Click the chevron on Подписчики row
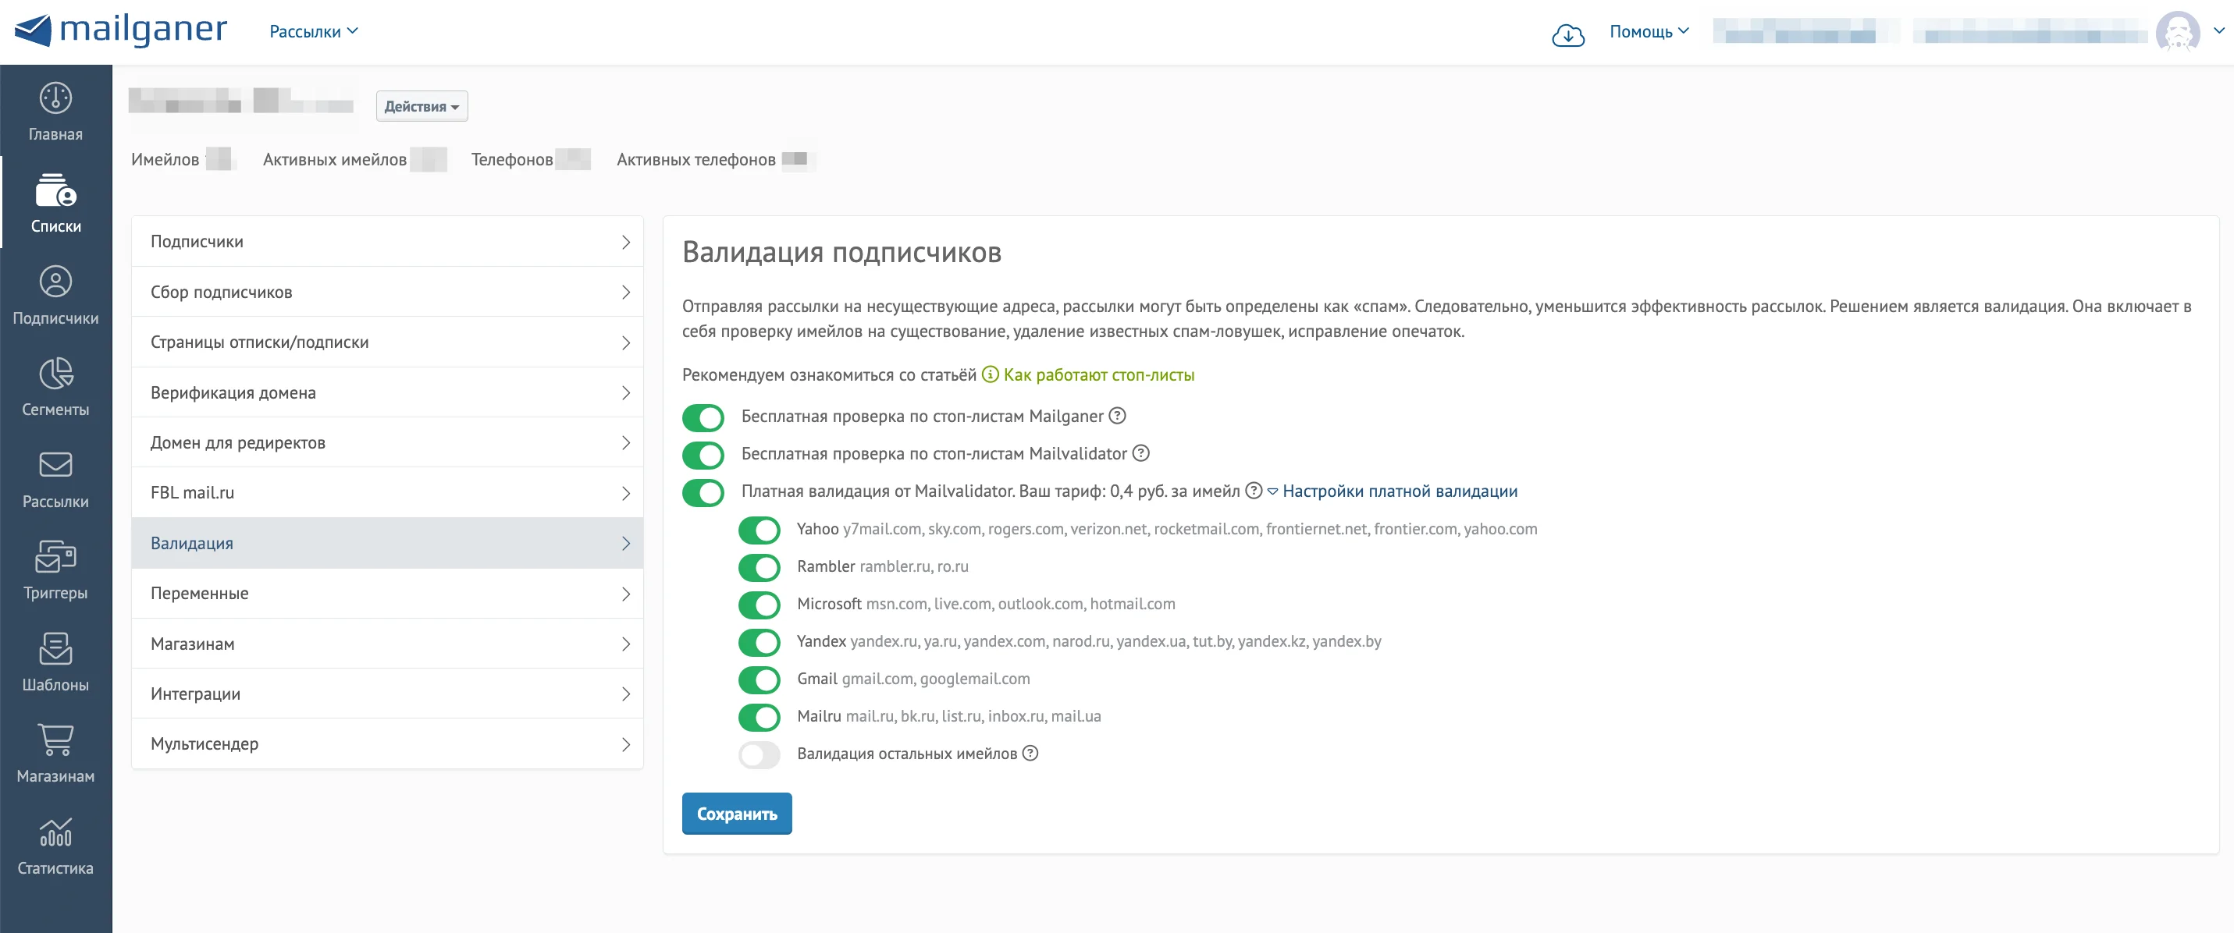The image size is (2234, 933). click(625, 242)
